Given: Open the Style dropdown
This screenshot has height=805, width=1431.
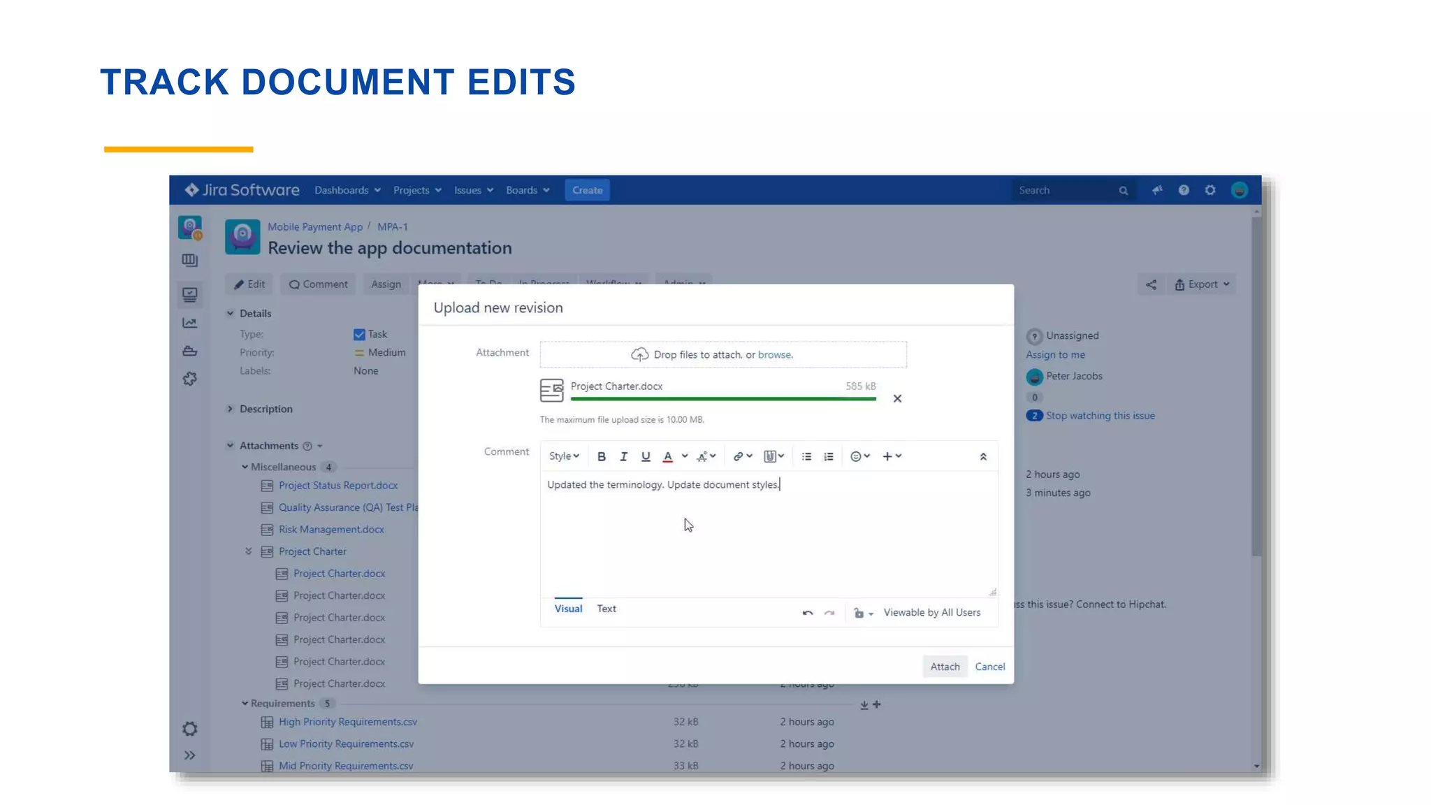Looking at the screenshot, I should point(564,456).
